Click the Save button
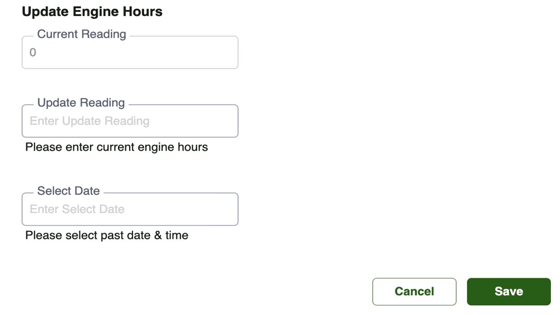The height and width of the screenshot is (315, 560). click(x=509, y=292)
